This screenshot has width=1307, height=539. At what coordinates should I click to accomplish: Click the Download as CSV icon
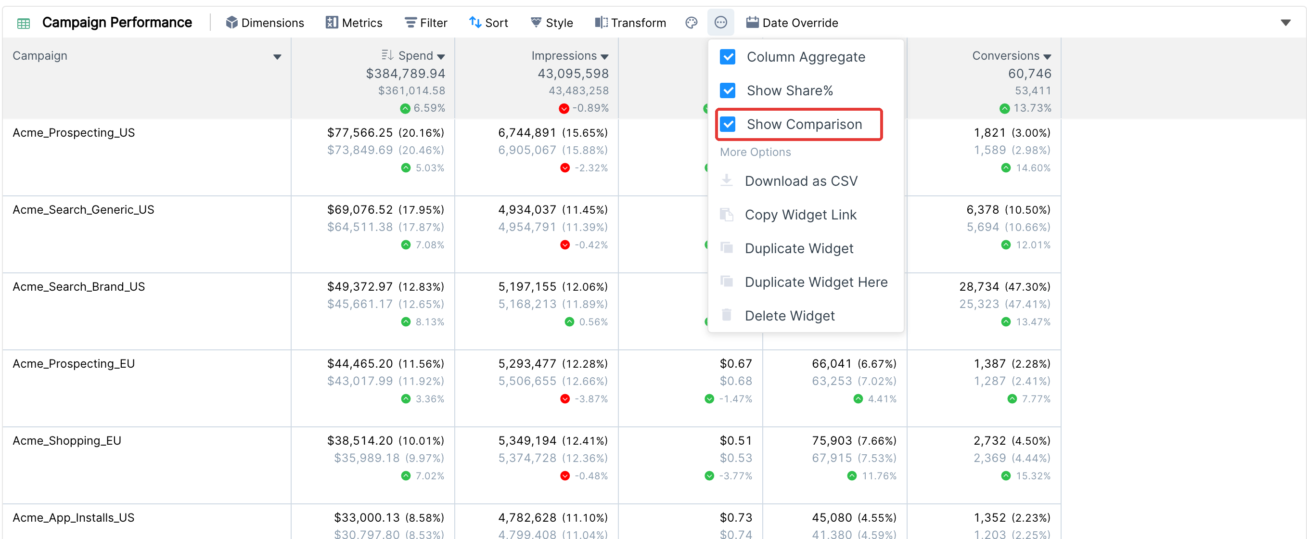pos(727,180)
